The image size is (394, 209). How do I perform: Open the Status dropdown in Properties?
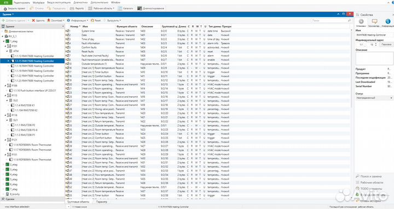pos(374,98)
